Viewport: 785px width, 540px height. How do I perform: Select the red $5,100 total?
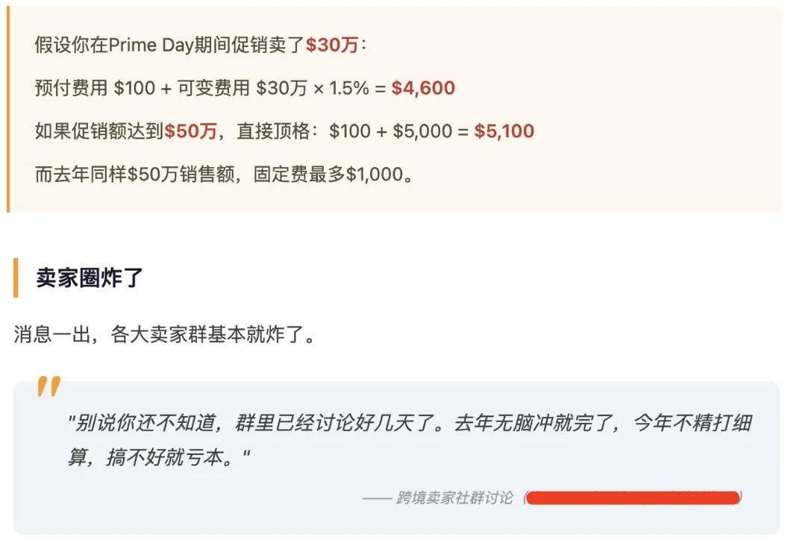pos(504,132)
